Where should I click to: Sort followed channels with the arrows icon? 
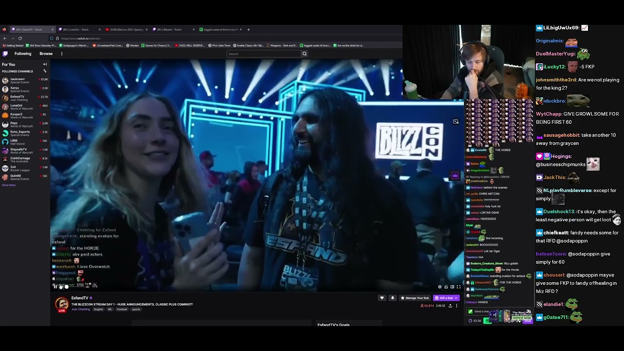click(x=45, y=71)
